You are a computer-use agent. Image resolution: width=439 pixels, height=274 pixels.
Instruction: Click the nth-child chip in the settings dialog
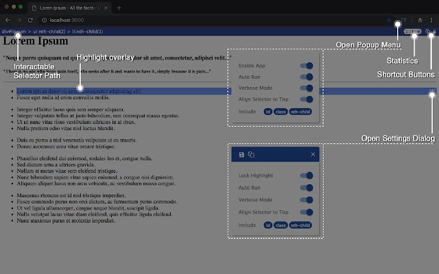point(300,225)
